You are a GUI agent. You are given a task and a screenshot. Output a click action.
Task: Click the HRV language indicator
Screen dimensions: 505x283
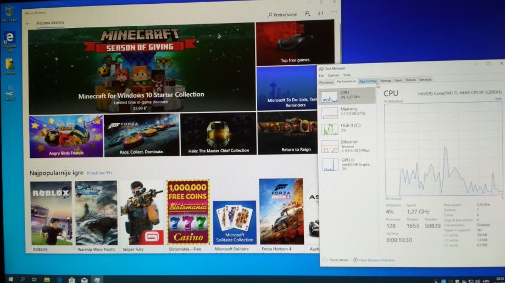[x=486, y=281]
